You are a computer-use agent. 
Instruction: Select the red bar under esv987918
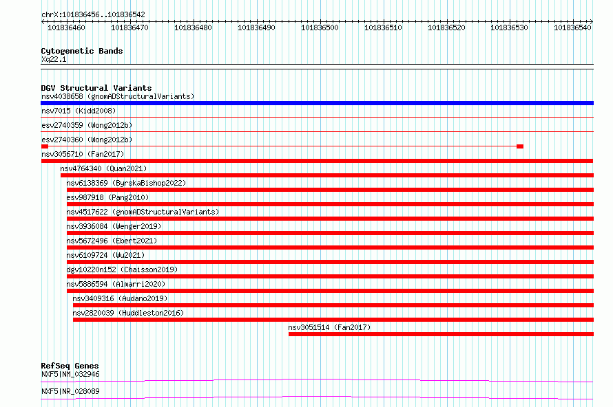(x=330, y=204)
